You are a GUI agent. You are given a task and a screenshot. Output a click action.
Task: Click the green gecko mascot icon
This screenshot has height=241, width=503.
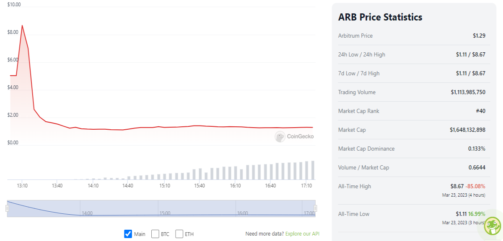[x=493, y=226]
